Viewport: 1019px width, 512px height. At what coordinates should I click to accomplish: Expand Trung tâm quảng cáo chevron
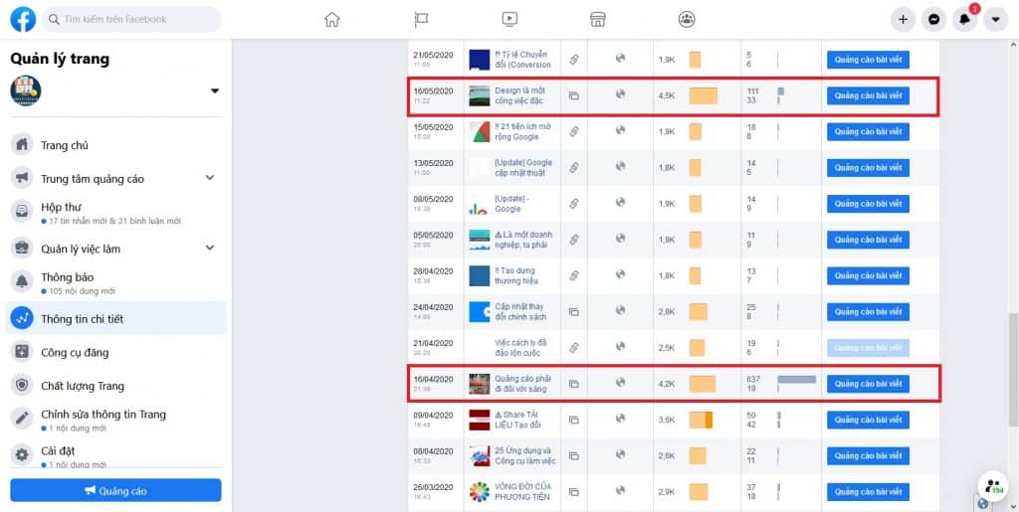click(210, 177)
